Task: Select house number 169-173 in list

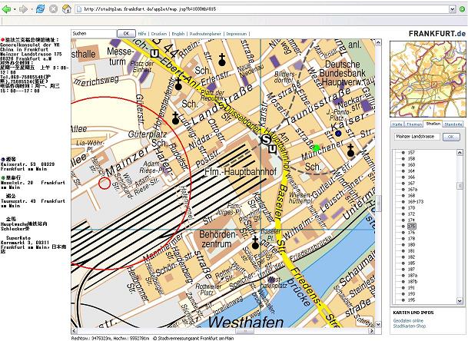Action: 416,202
